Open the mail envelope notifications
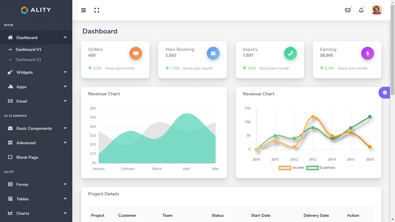Image resolution: width=395 pixels, height=222 pixels. coord(348,10)
